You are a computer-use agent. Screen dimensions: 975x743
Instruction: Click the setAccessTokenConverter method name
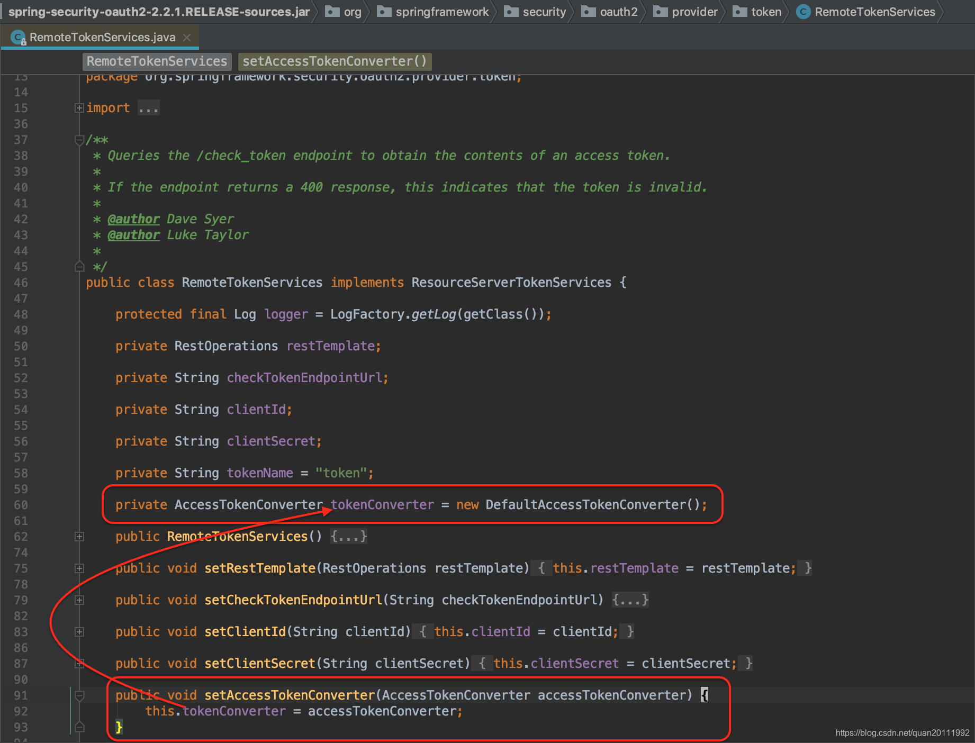pyautogui.click(x=290, y=695)
